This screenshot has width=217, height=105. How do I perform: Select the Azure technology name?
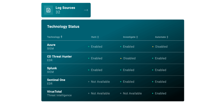point(51,45)
